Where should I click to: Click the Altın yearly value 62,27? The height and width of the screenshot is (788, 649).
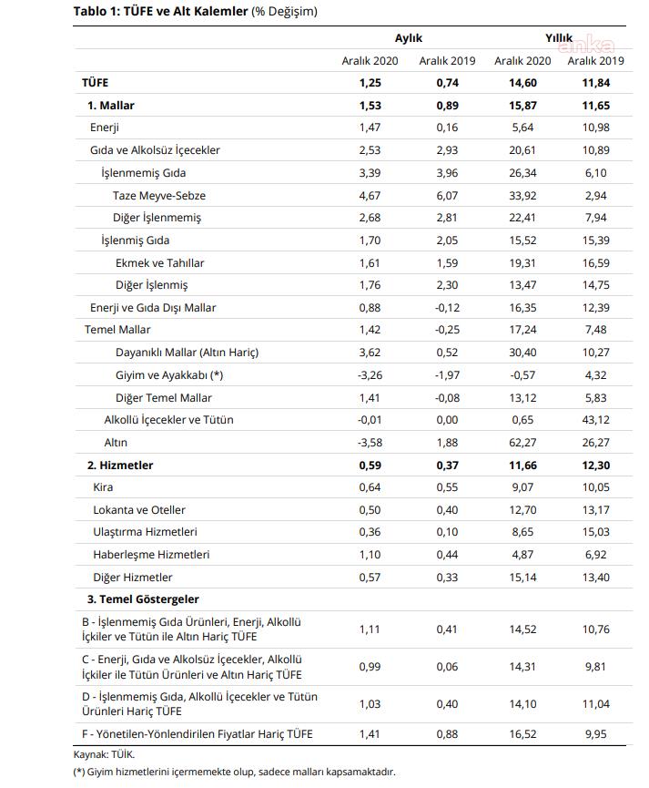coord(522,443)
